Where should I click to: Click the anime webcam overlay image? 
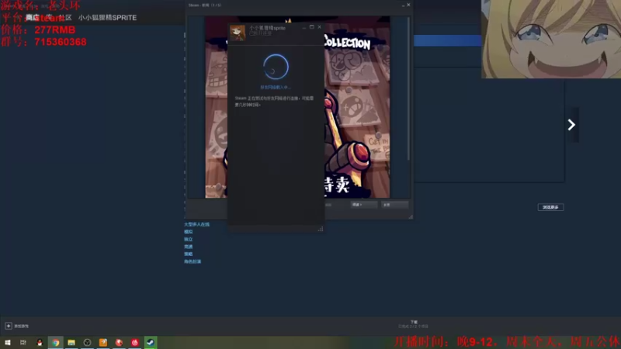551,39
